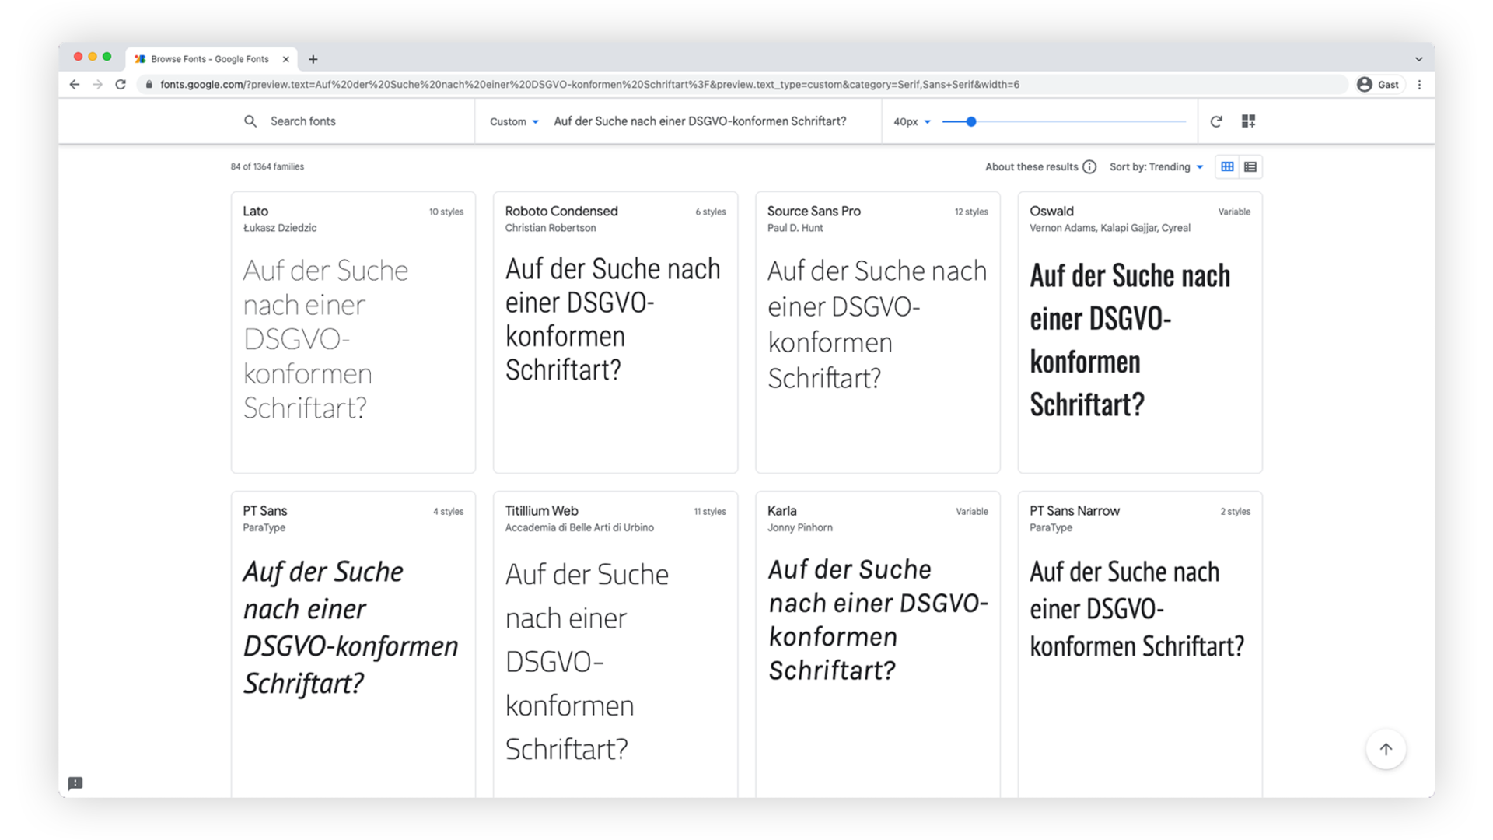The height and width of the screenshot is (840, 1493).
Task: Open the PT Sans font title
Action: pyautogui.click(x=265, y=511)
